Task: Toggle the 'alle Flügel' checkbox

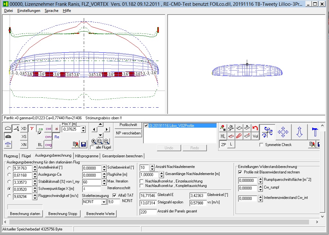Action: coord(92,147)
